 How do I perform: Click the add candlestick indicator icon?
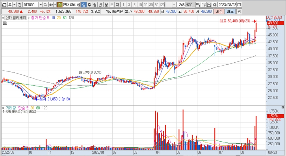point(198,5)
